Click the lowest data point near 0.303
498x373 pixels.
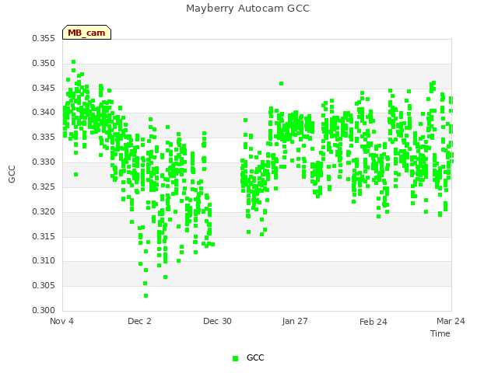tap(146, 295)
